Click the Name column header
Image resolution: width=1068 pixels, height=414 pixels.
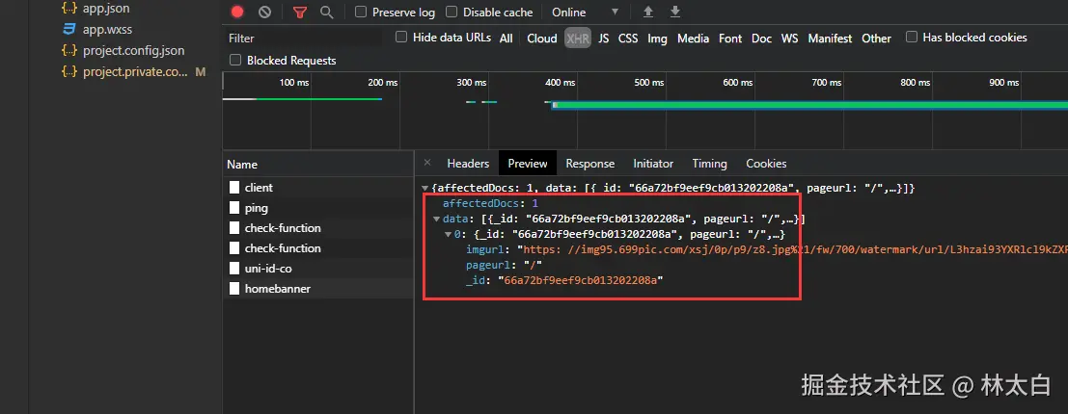(318, 165)
